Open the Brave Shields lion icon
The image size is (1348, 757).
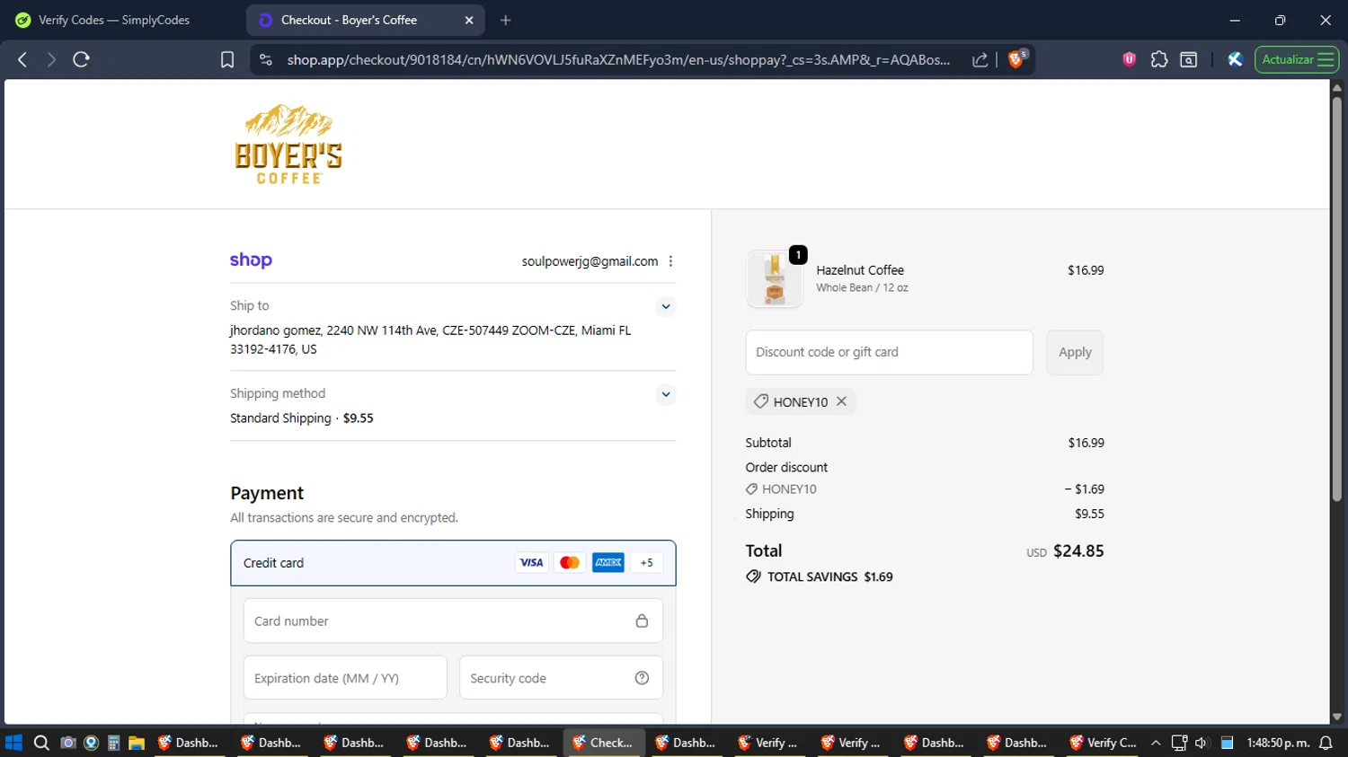point(1016,58)
